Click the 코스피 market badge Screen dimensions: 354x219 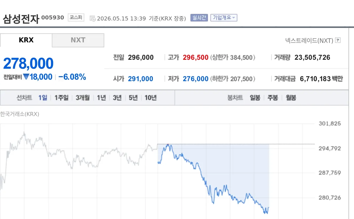(76, 18)
